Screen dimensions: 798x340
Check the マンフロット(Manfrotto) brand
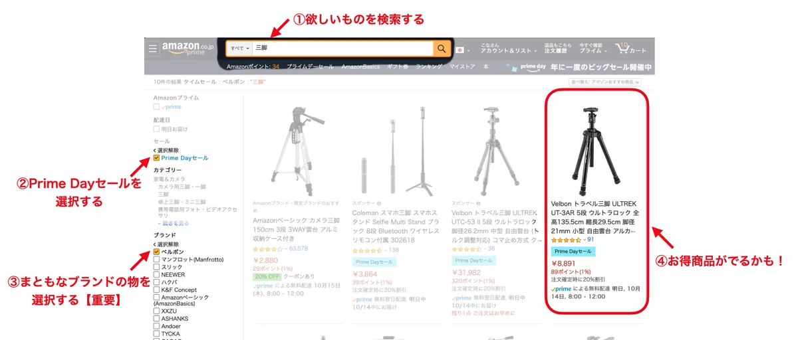(x=156, y=260)
